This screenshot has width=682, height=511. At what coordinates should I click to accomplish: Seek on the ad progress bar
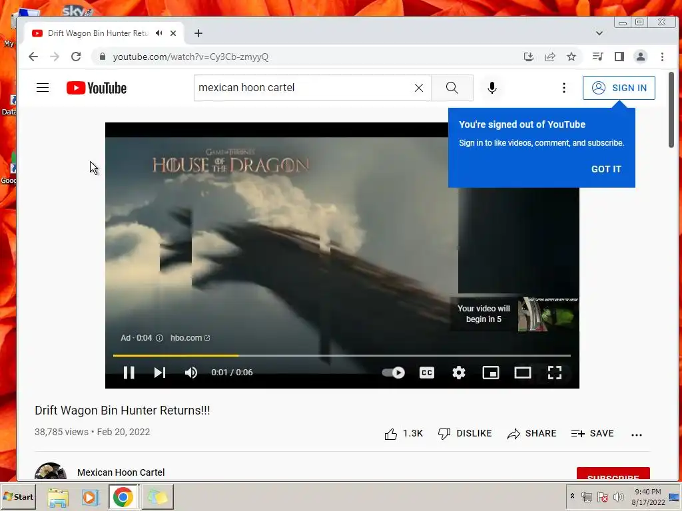[x=342, y=355]
